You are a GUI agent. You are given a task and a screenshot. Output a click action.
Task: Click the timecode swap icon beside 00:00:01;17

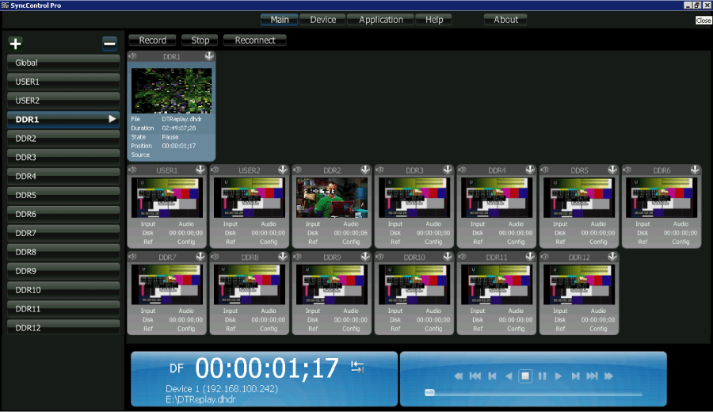point(357,367)
